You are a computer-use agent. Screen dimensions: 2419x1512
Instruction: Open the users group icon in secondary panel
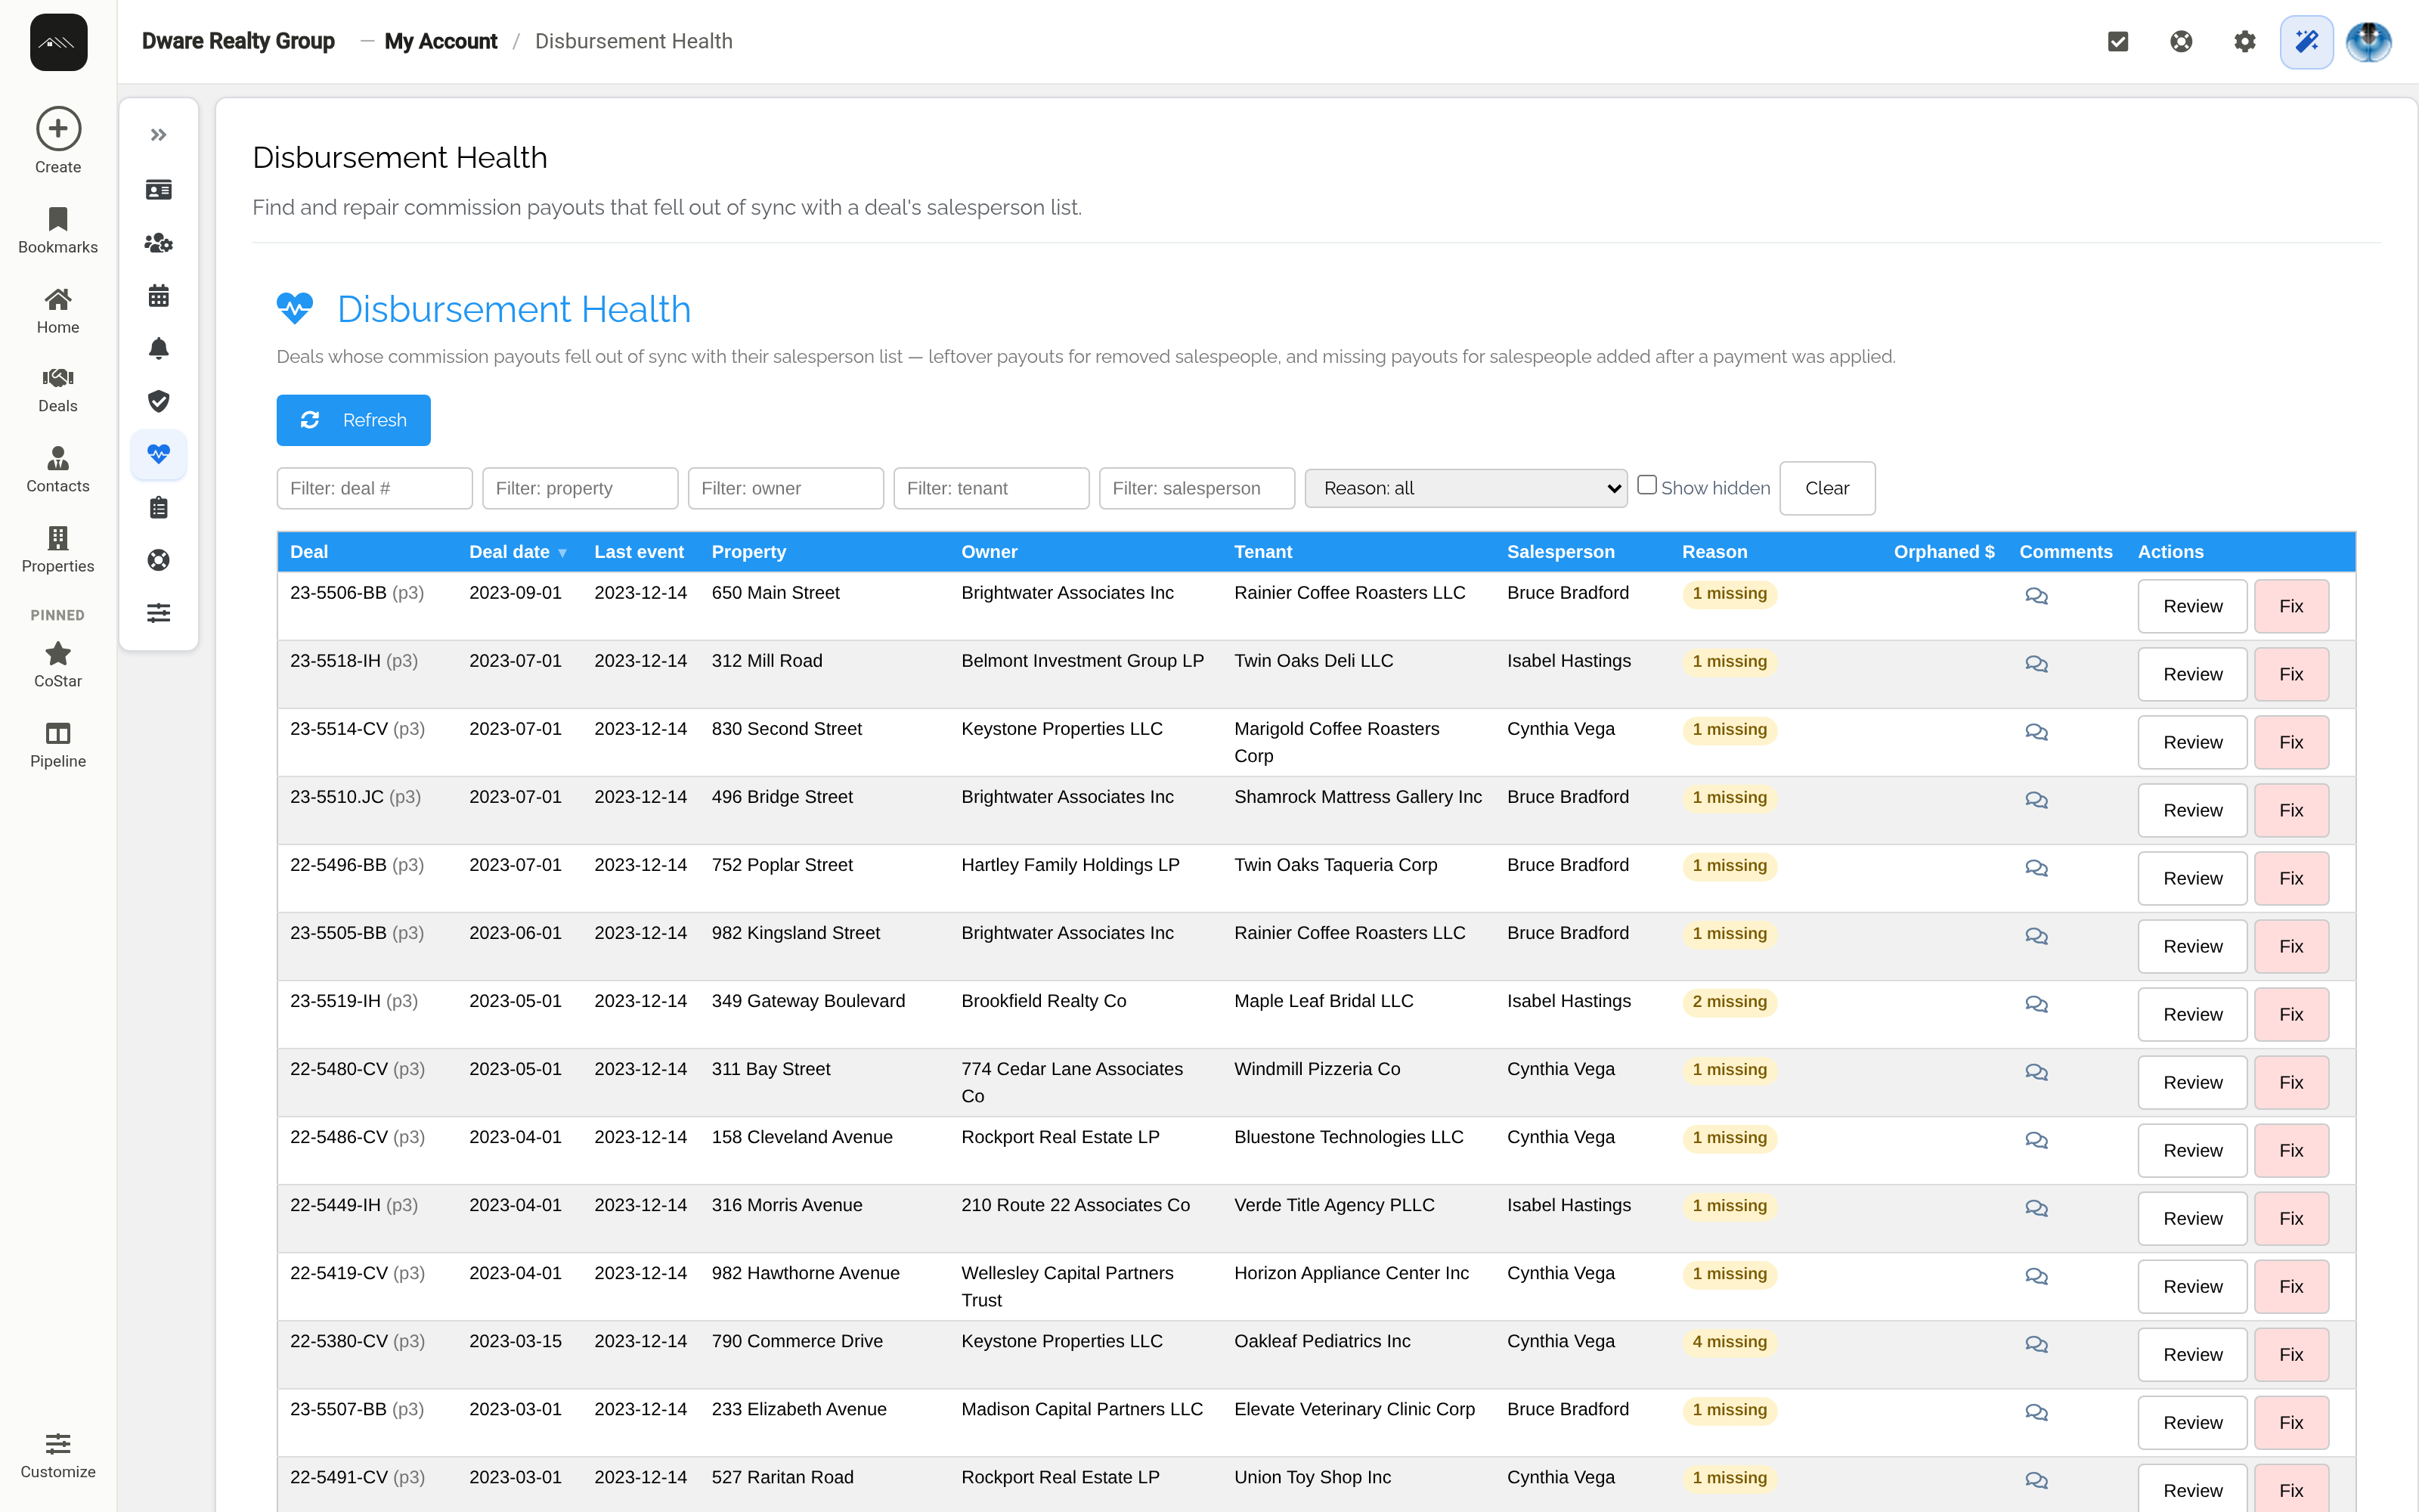tap(158, 243)
